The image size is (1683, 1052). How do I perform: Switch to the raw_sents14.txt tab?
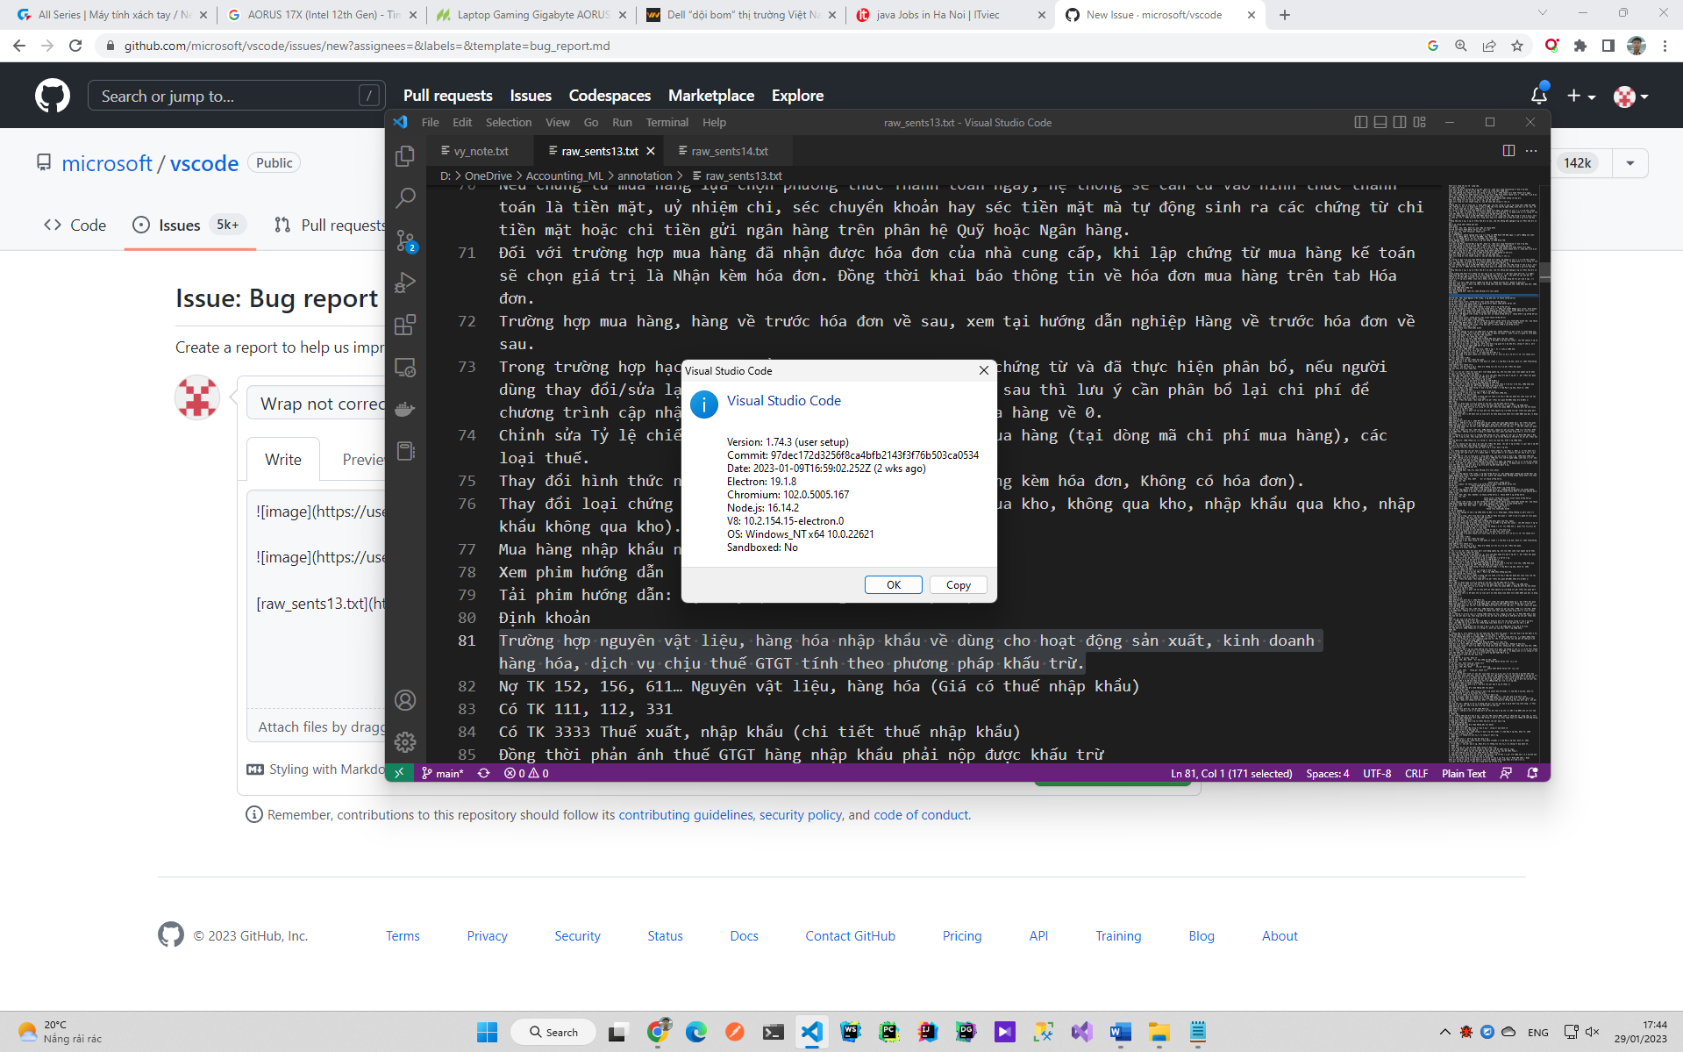click(728, 150)
